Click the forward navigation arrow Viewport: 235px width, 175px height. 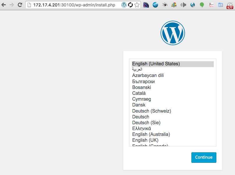[x=12, y=5]
